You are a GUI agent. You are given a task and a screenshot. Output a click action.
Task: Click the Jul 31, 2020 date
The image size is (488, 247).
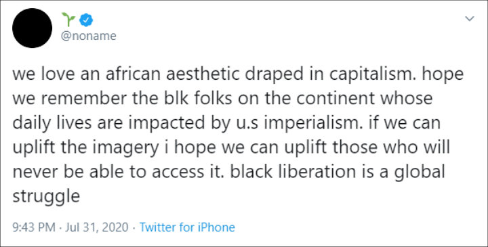click(x=97, y=227)
